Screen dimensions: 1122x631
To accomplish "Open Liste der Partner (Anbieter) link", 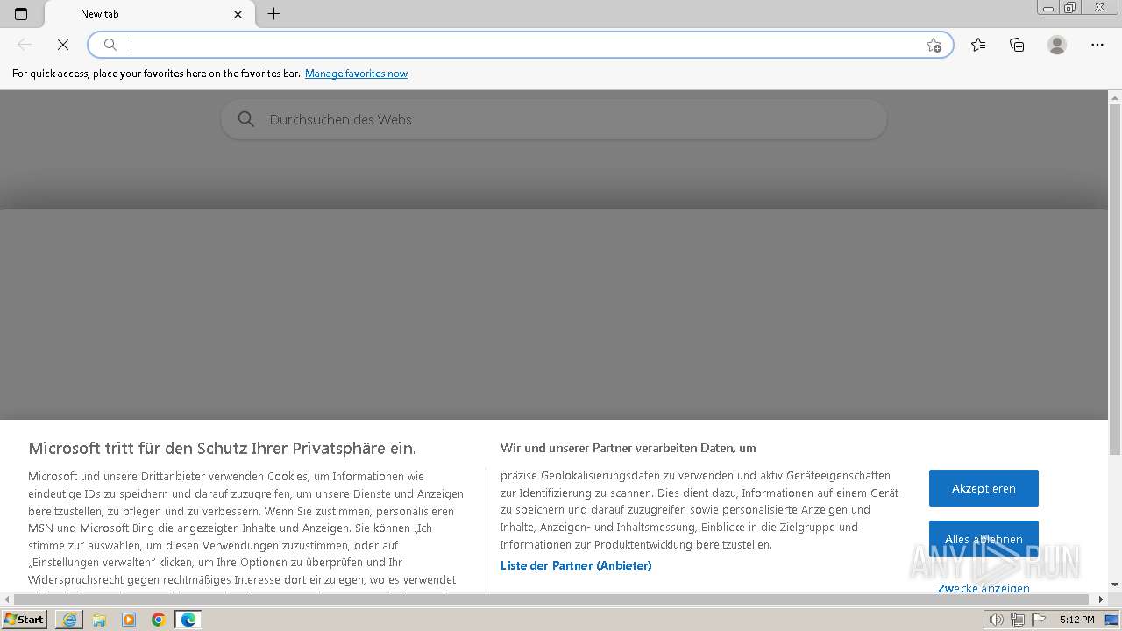I will pyautogui.click(x=576, y=565).
